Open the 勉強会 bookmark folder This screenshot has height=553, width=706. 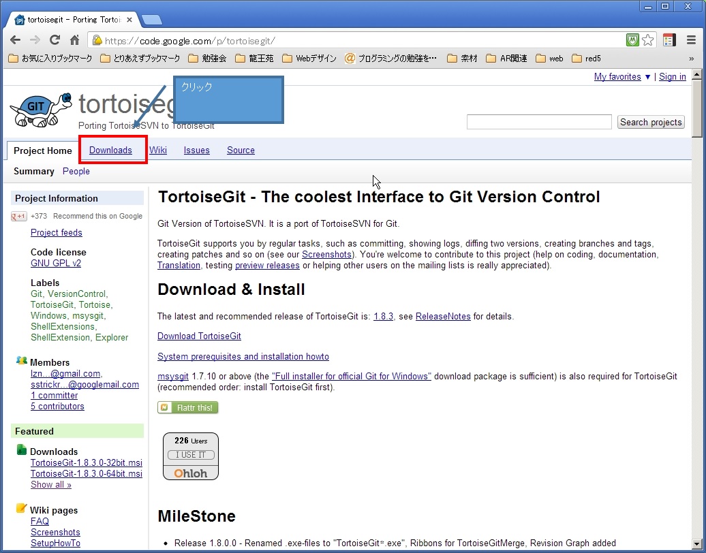tap(207, 59)
